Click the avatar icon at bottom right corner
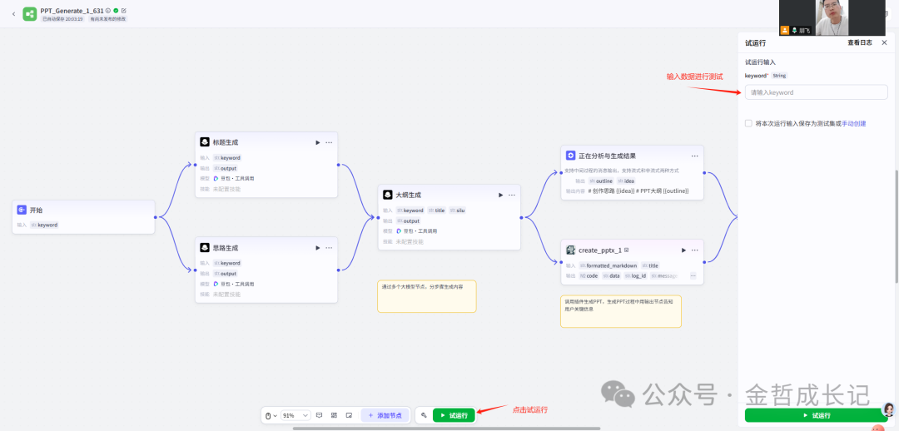This screenshot has width=899, height=431. pyautogui.click(x=888, y=409)
